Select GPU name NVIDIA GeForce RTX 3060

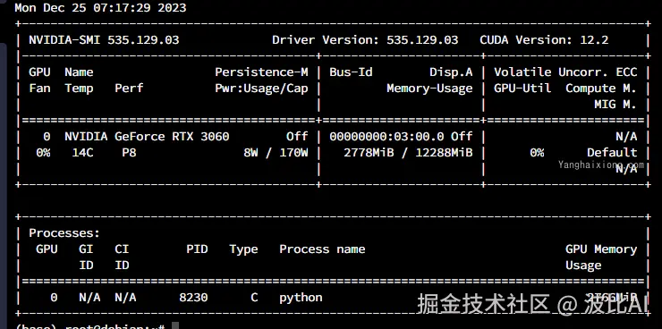point(147,136)
